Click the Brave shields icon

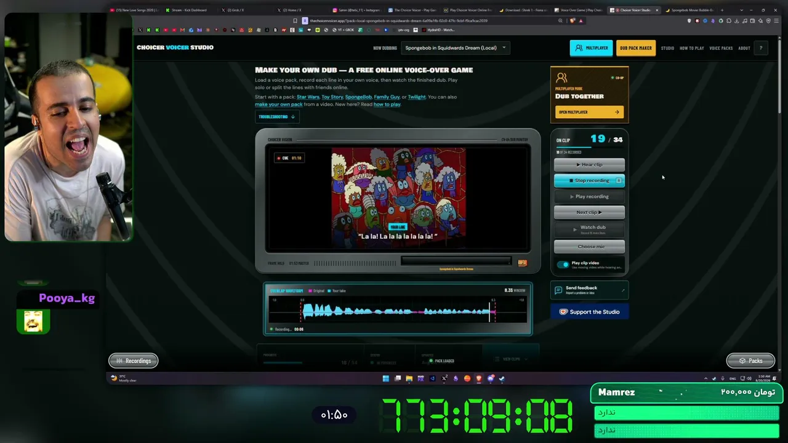573,20
